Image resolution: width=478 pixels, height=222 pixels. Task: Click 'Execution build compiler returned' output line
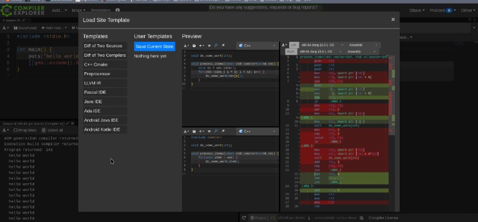point(41,144)
